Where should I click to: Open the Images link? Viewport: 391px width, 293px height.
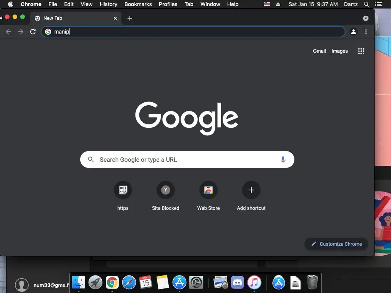click(339, 51)
